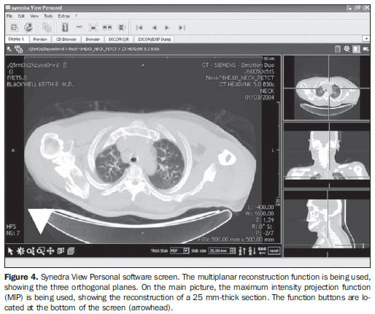Click the four-corner tile layout toolbar icon
This screenshot has height=314, width=375.
coord(93,28)
